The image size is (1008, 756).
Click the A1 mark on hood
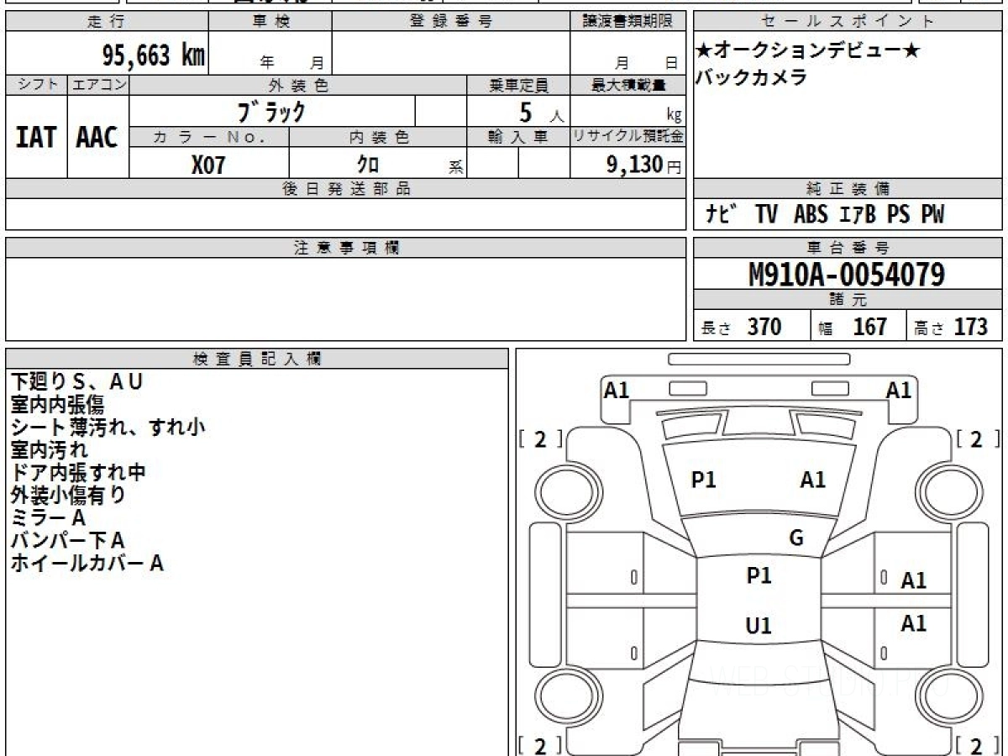tap(813, 480)
